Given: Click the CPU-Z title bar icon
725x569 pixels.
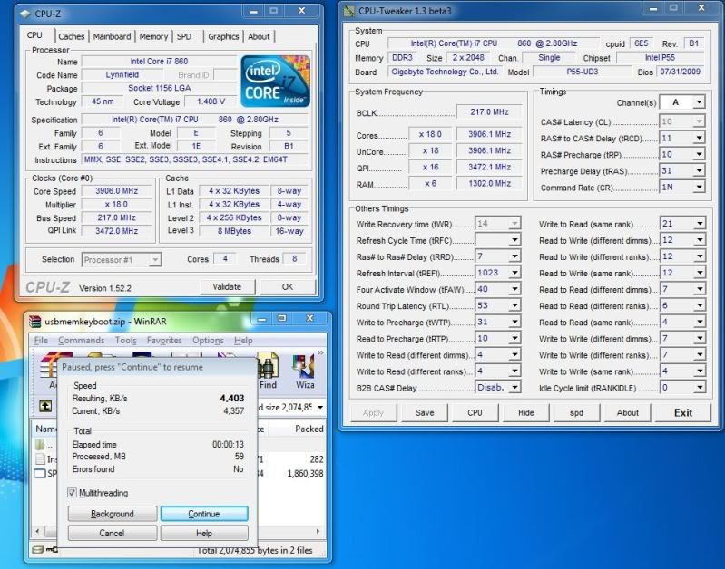Looking at the screenshot, I should coord(25,14).
